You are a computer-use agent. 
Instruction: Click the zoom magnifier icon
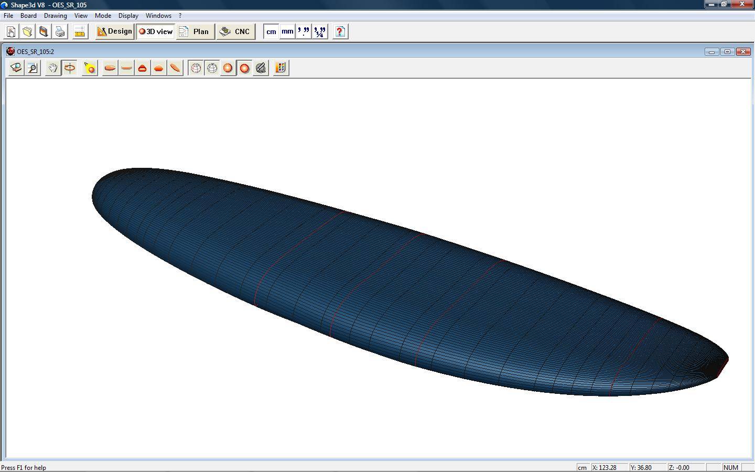[33, 68]
